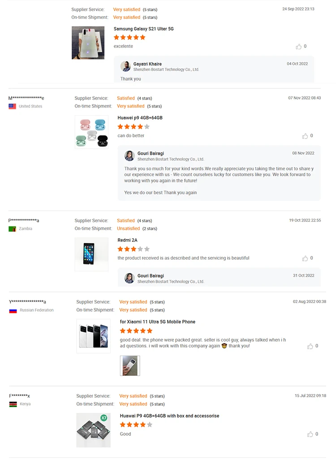View customer-uploaded photo in Xiaomi review
336x473 pixels.
click(x=130, y=365)
